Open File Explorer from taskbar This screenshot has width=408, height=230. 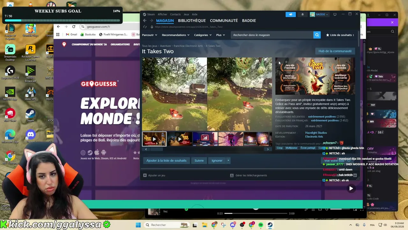click(204, 225)
